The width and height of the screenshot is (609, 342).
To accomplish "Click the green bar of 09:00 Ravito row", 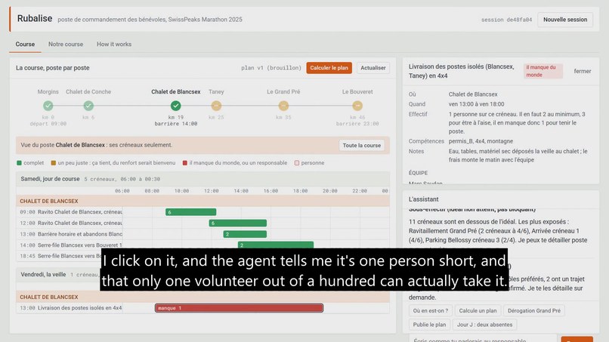I will coord(190,212).
